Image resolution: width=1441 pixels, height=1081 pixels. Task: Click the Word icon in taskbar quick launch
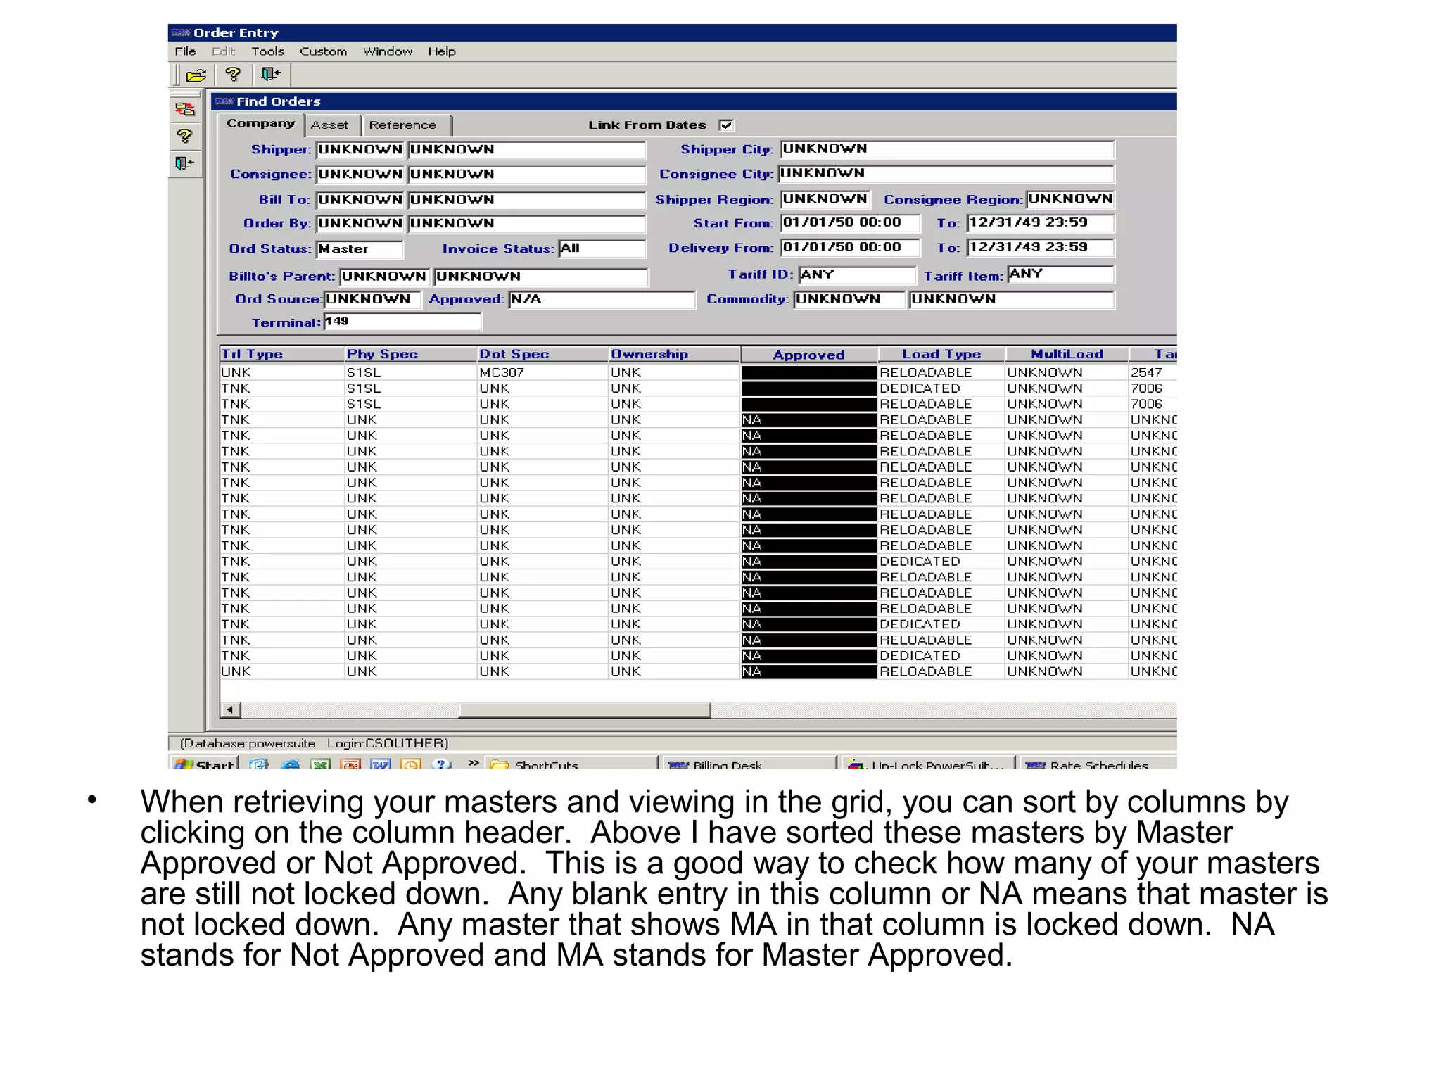(x=381, y=764)
